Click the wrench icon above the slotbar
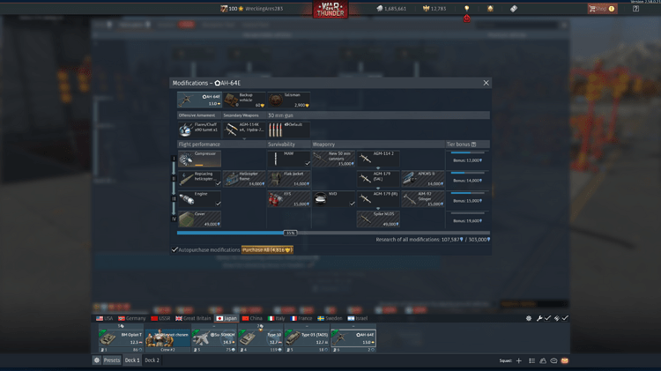 pos(539,318)
